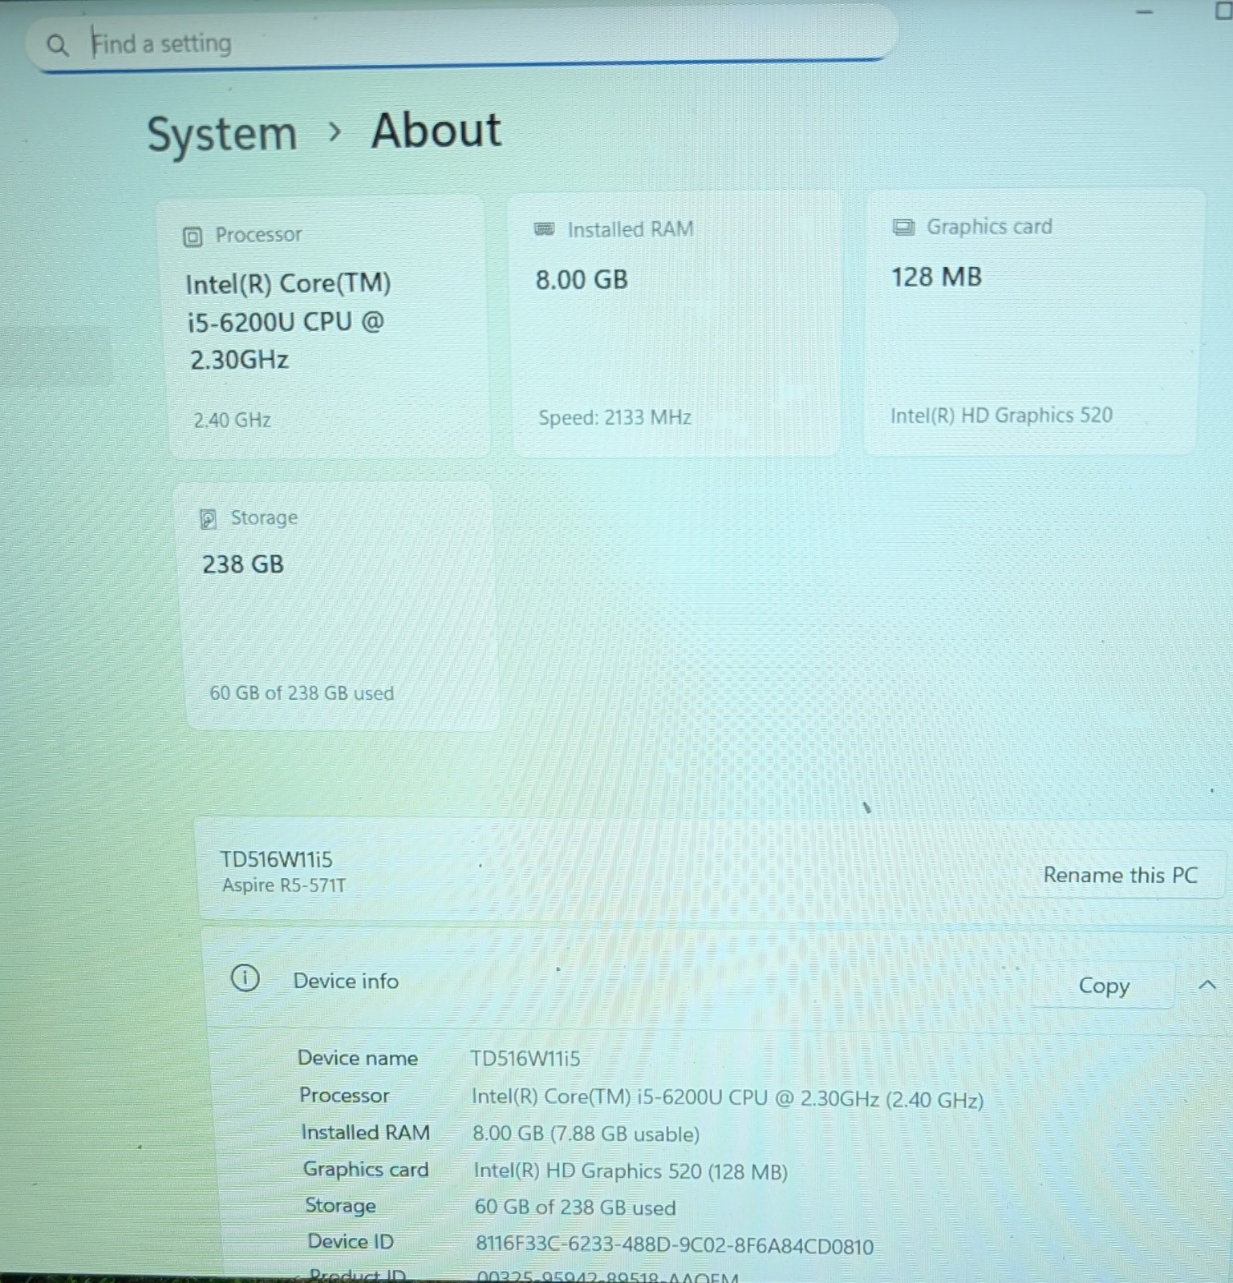Click the Installed RAM memory icon
Screen dimensions: 1233x1283
(544, 229)
